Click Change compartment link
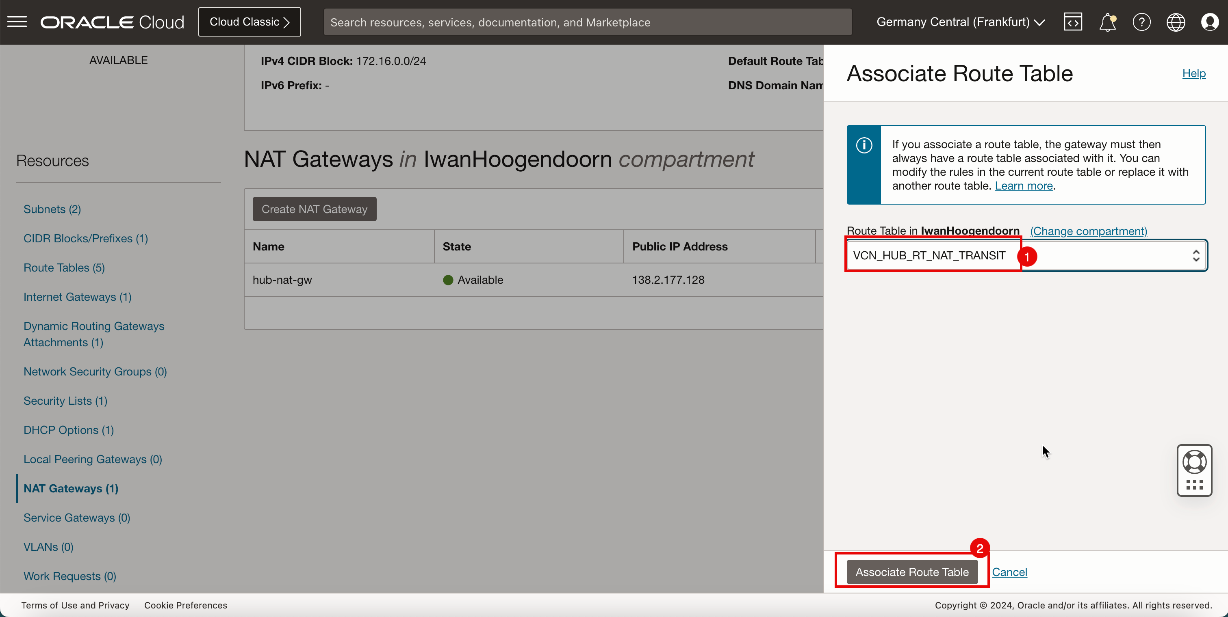This screenshot has width=1228, height=617. [1088, 231]
